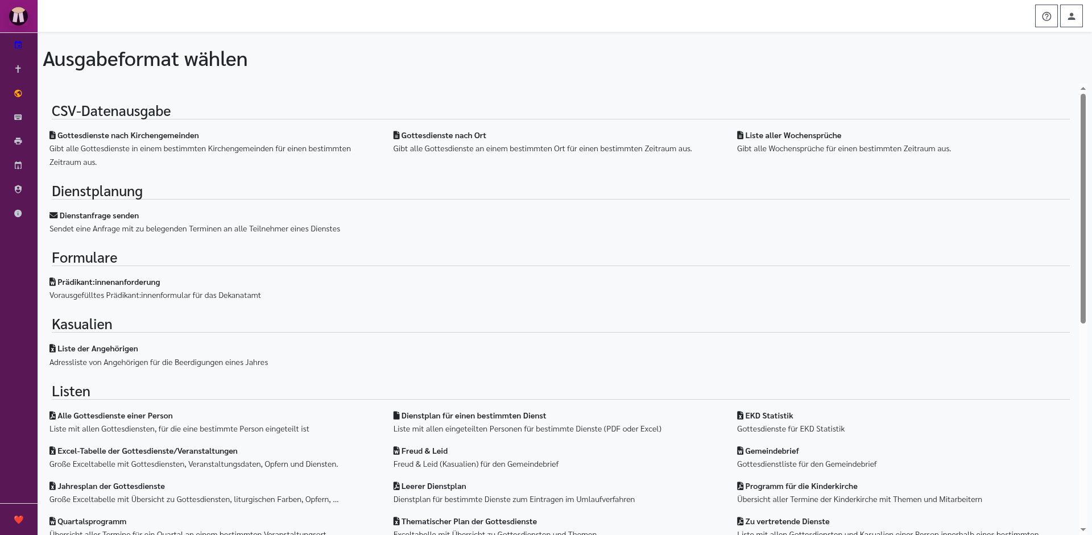Click description 'Vorausgefülltes Prädikant:innenformular für das Dekanatamt'
The height and width of the screenshot is (535, 1092).
(155, 295)
